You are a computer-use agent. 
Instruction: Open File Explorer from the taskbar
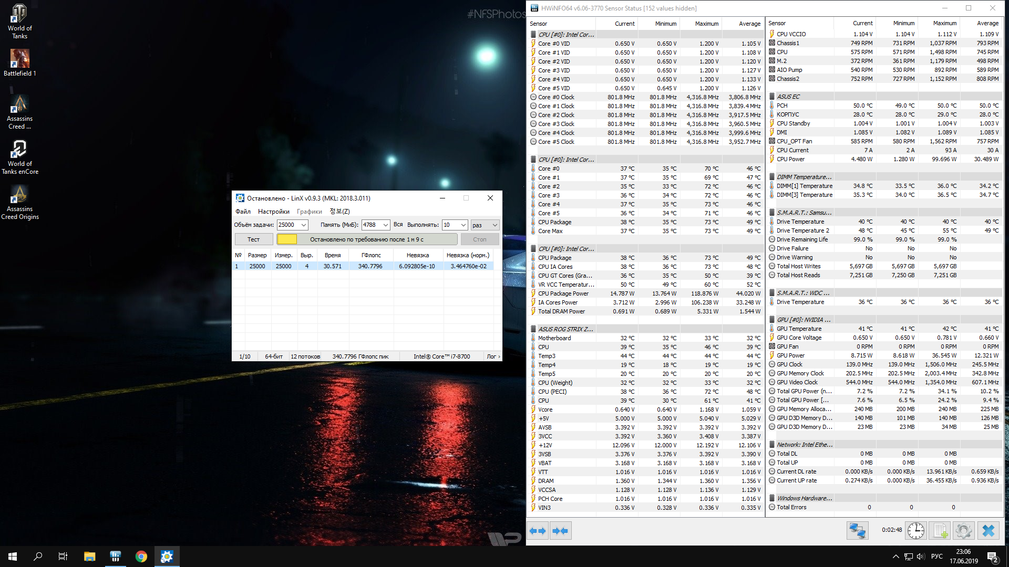(89, 556)
